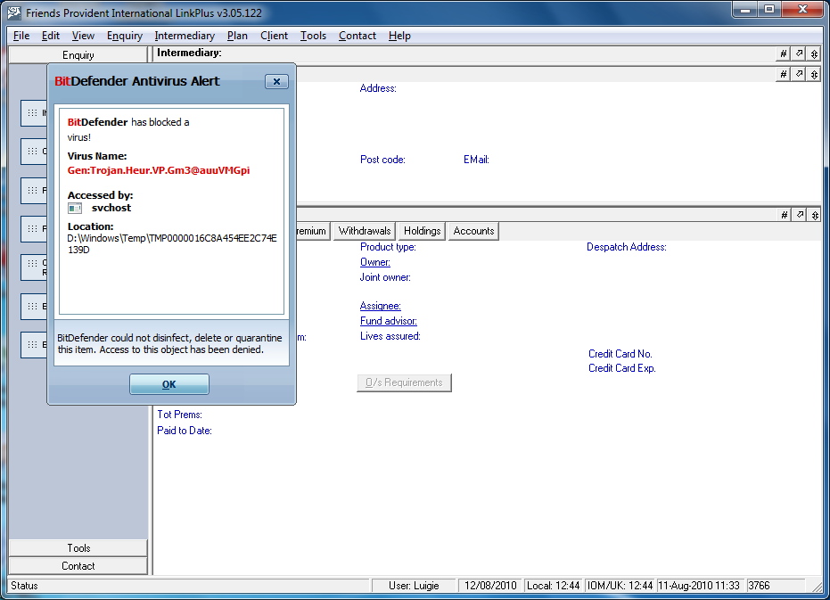The image size is (830, 600).
Task: Click the 'User: Luigie' status bar entry
Action: [x=414, y=585]
